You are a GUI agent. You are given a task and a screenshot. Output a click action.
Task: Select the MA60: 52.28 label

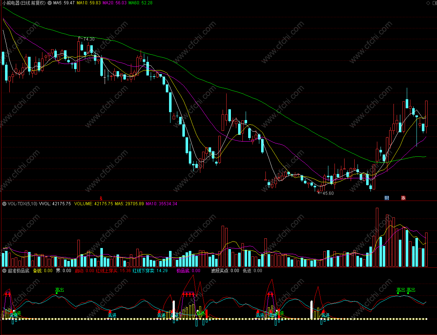[x=140, y=3]
